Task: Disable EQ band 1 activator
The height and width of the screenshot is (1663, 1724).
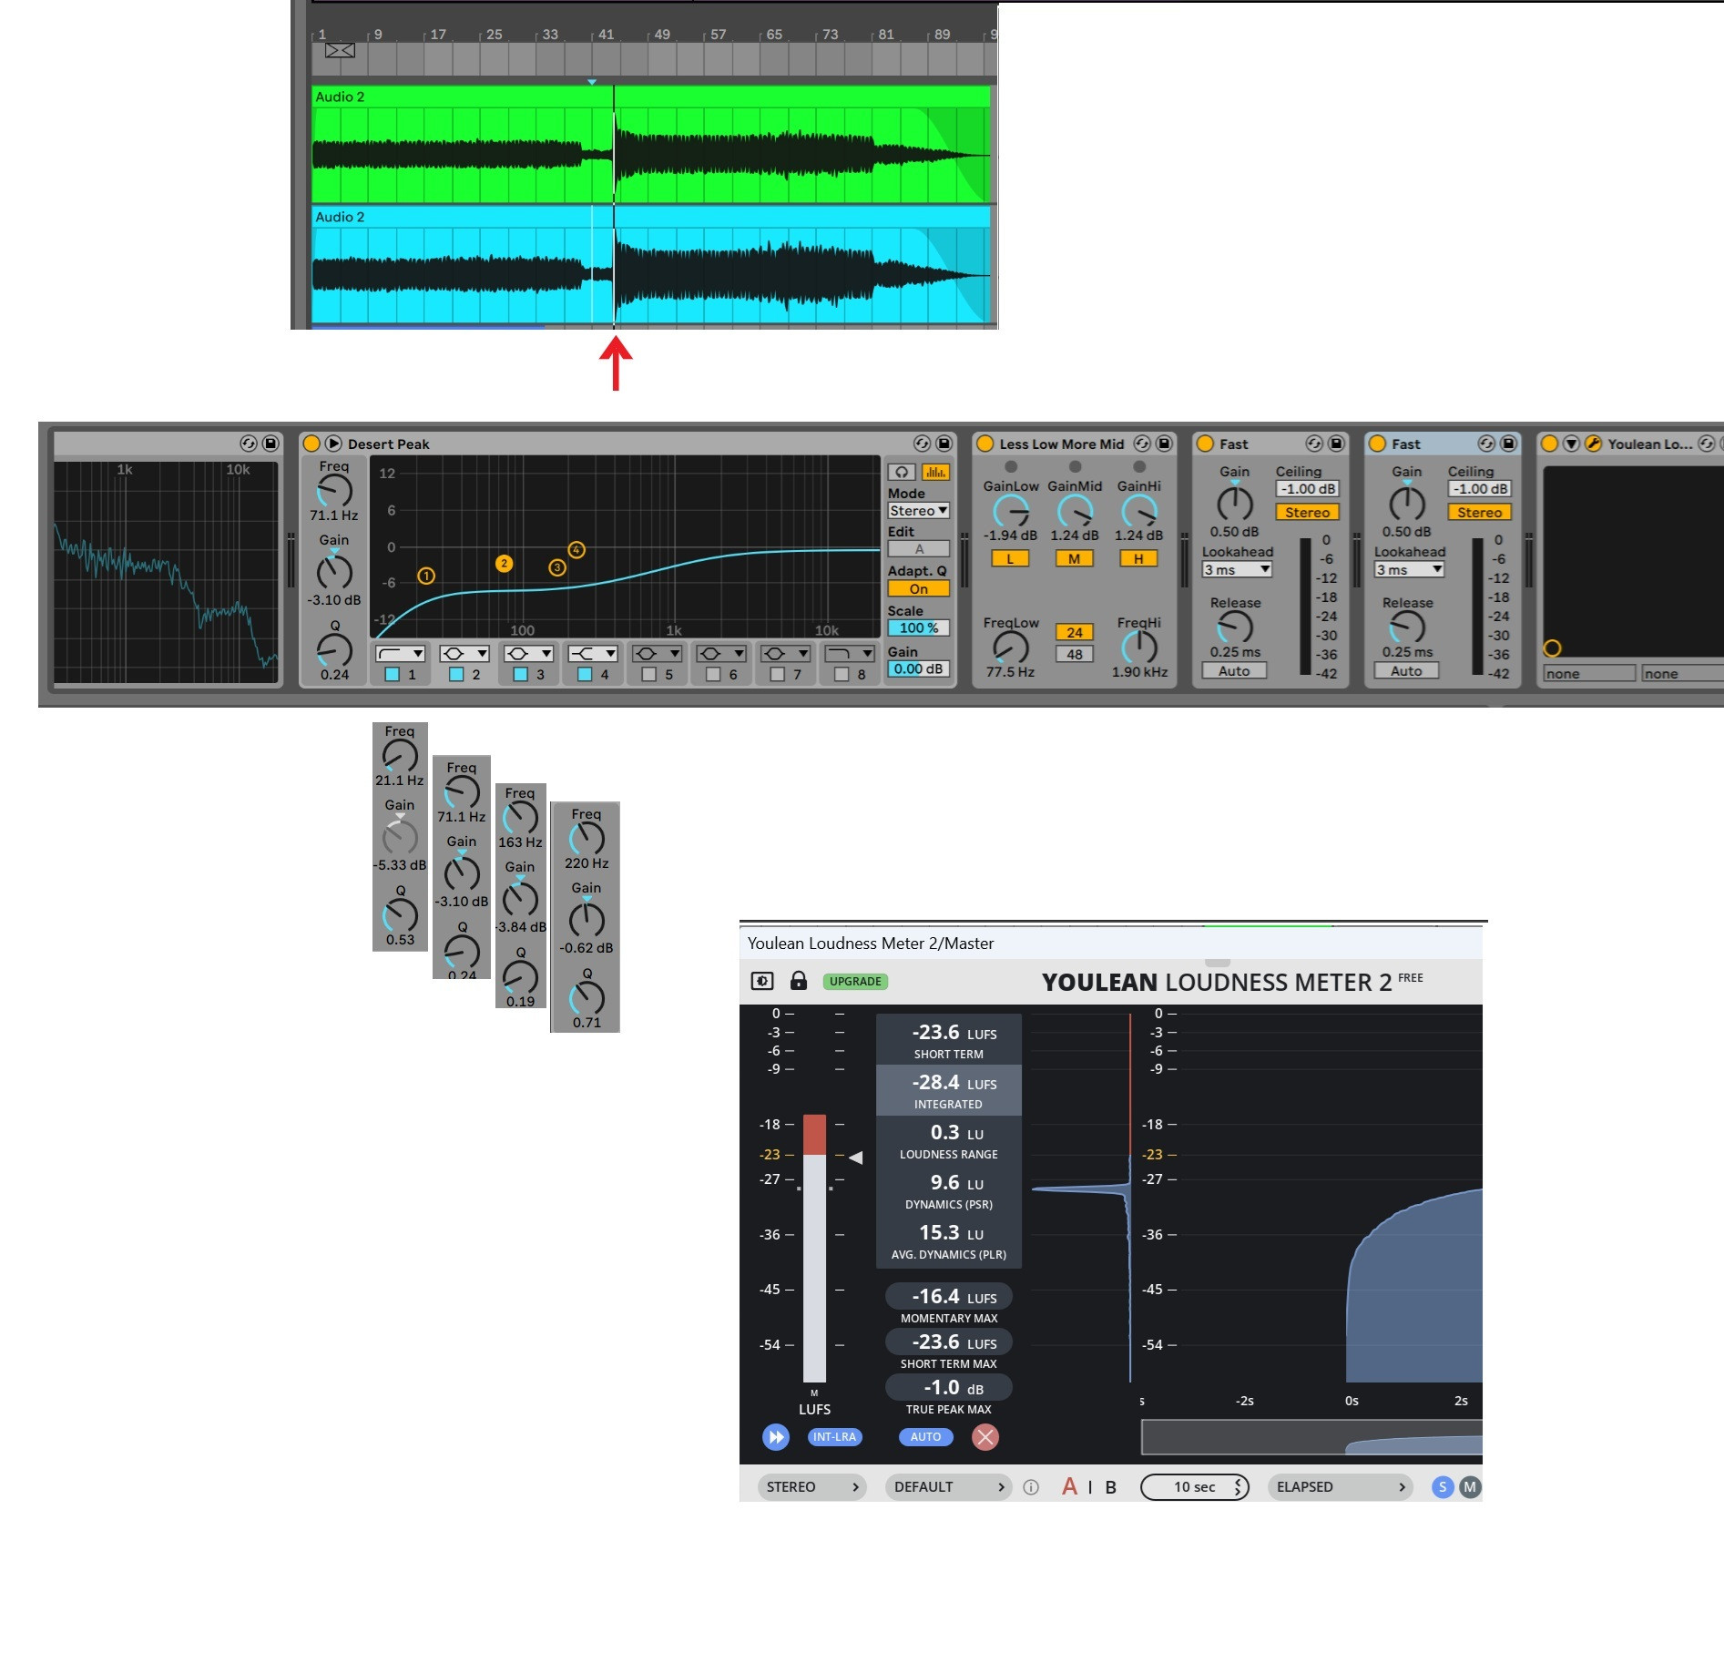Action: click(393, 674)
